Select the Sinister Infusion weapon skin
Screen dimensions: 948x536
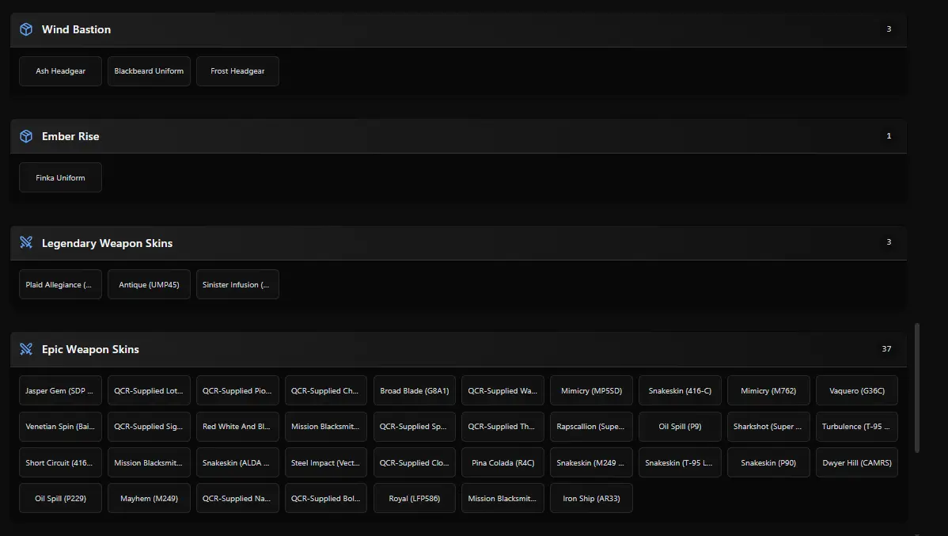point(237,285)
